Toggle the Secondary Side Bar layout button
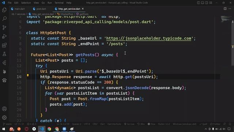The width and height of the screenshot is (234, 132). click(x=207, y=3)
